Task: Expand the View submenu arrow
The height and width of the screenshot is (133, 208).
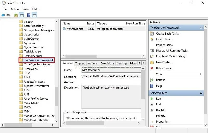Action: point(201,74)
